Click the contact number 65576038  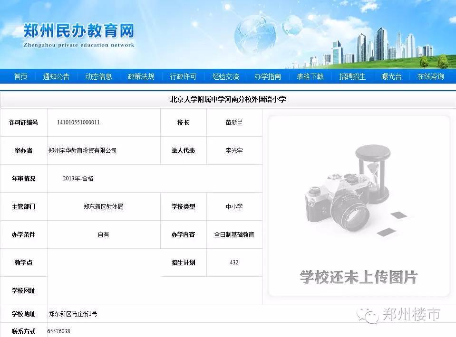tap(59, 331)
